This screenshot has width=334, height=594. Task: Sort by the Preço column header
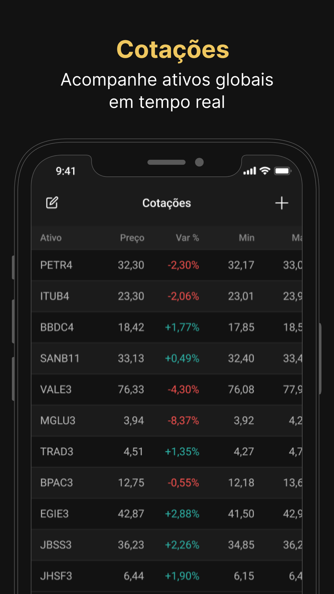132,238
